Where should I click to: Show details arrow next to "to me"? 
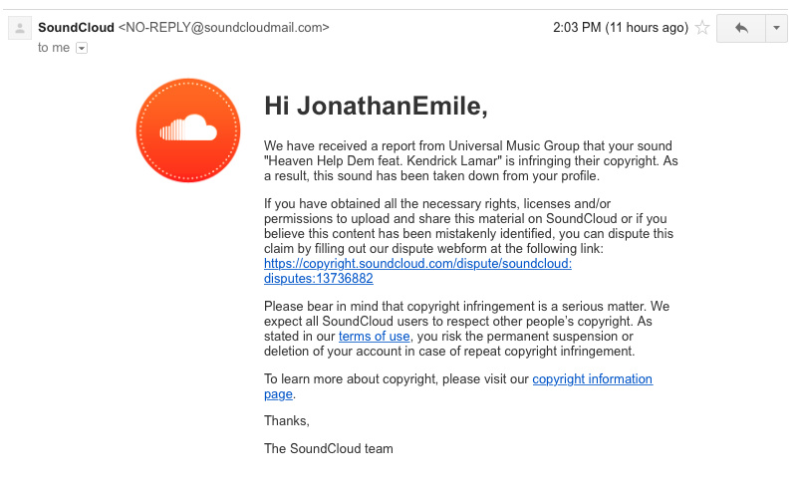82,48
